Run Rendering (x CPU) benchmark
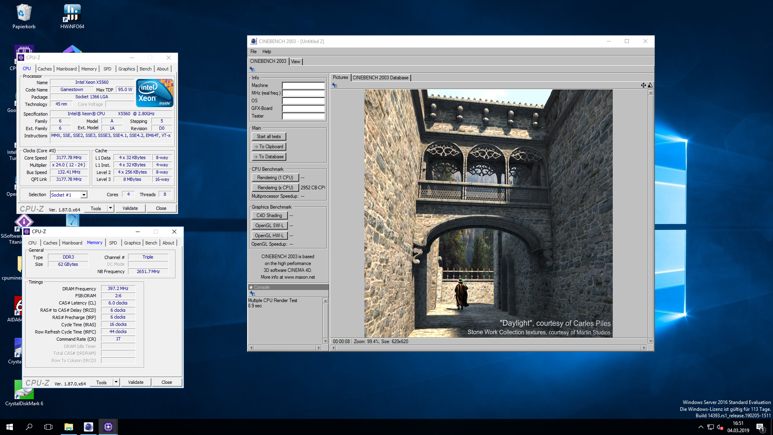 (275, 188)
